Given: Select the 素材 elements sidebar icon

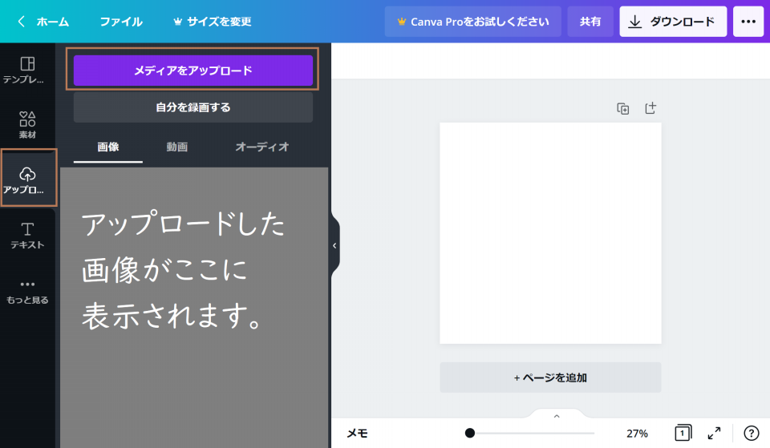Looking at the screenshot, I should (x=27, y=124).
